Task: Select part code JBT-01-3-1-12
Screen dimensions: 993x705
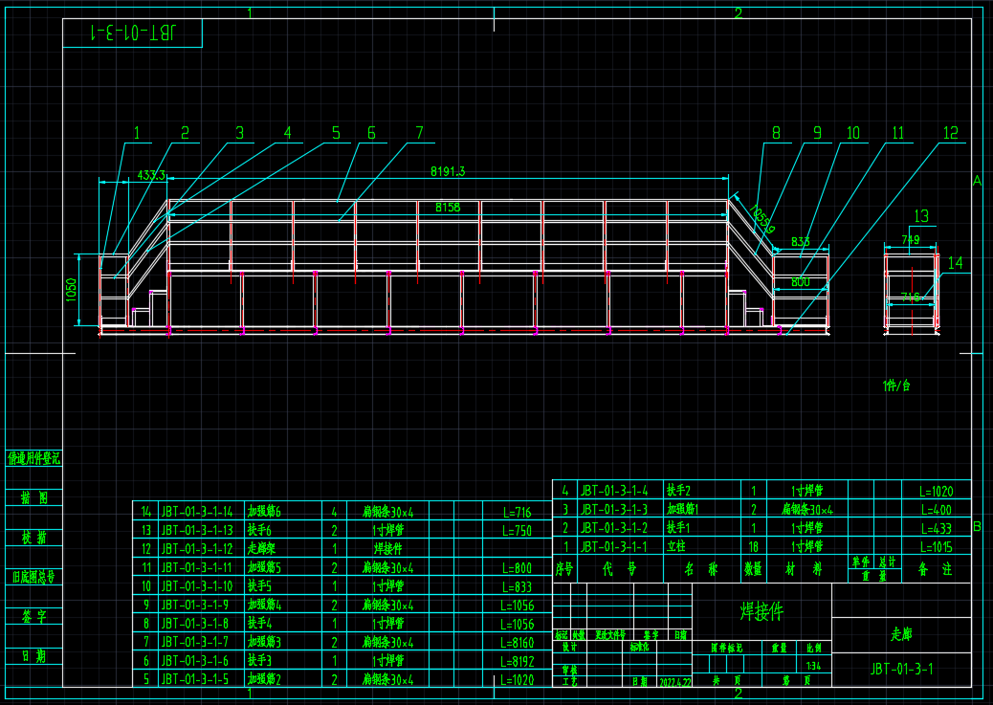Action: [x=197, y=548]
